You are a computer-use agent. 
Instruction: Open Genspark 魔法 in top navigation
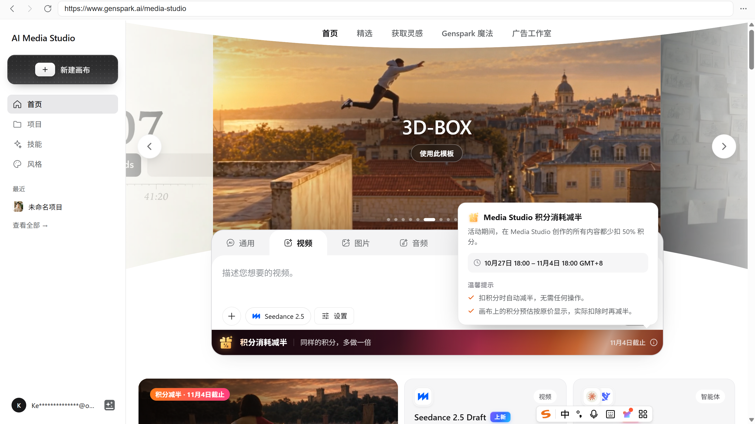click(467, 33)
